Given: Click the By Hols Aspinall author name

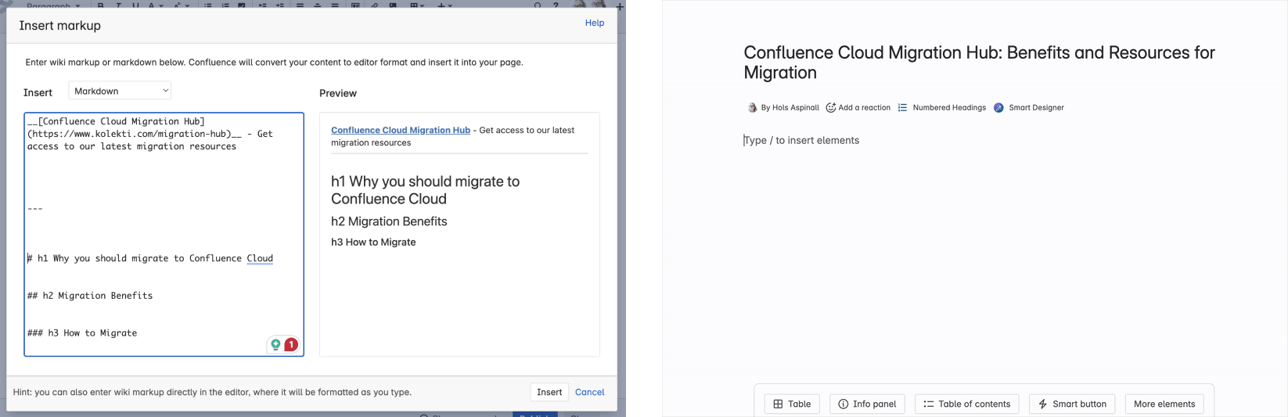Looking at the screenshot, I should click(x=790, y=108).
